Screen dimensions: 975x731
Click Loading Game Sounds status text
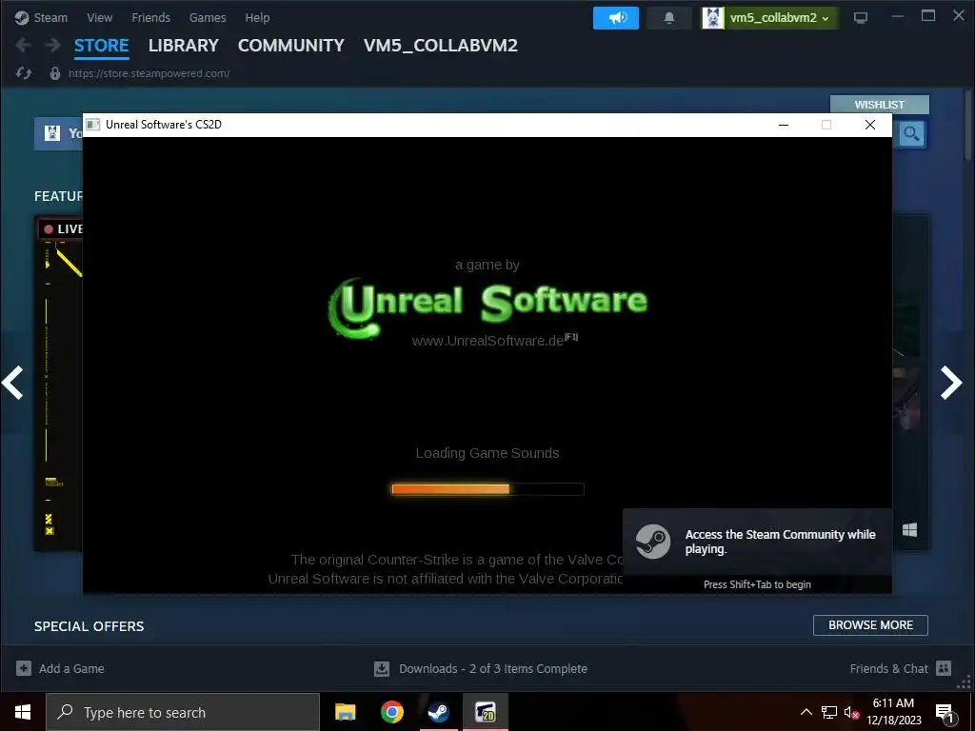coord(487,453)
